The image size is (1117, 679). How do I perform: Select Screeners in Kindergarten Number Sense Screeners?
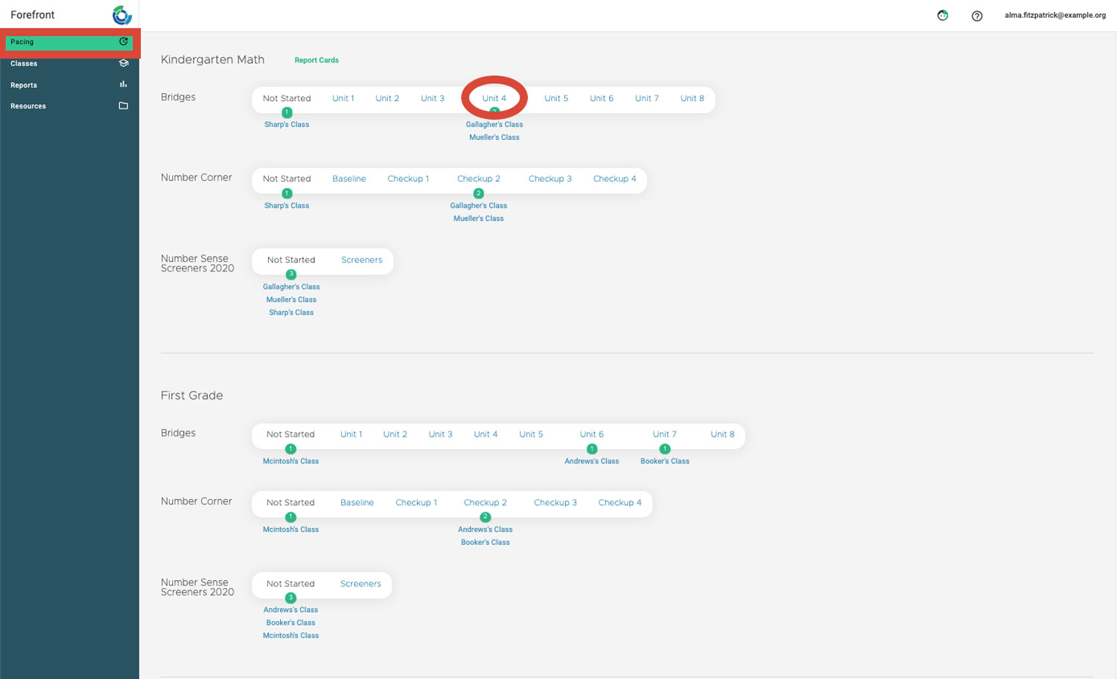pos(362,260)
